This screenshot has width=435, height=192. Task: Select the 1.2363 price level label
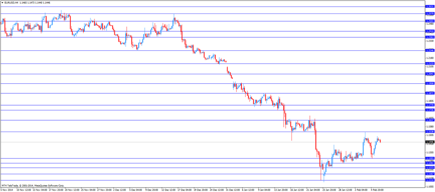point(429,37)
